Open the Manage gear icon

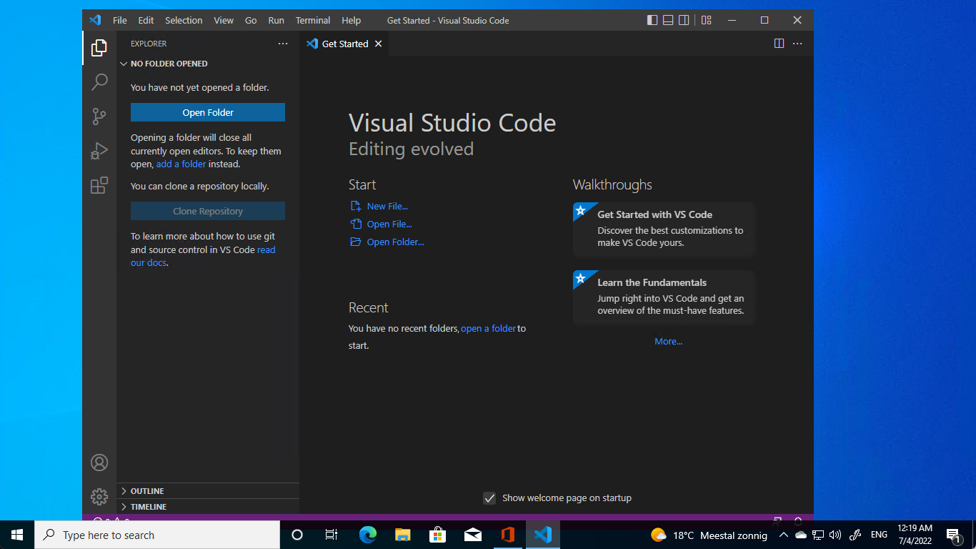click(x=99, y=497)
